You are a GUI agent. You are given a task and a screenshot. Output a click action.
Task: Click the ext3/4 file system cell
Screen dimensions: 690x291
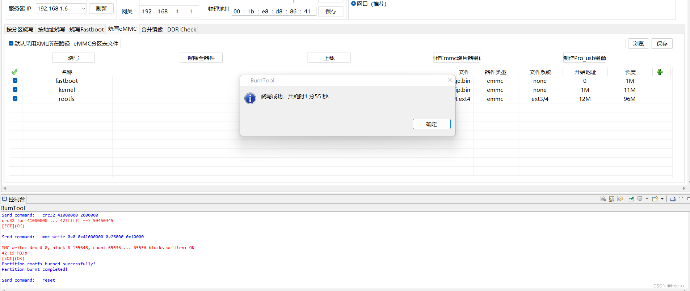pos(540,99)
